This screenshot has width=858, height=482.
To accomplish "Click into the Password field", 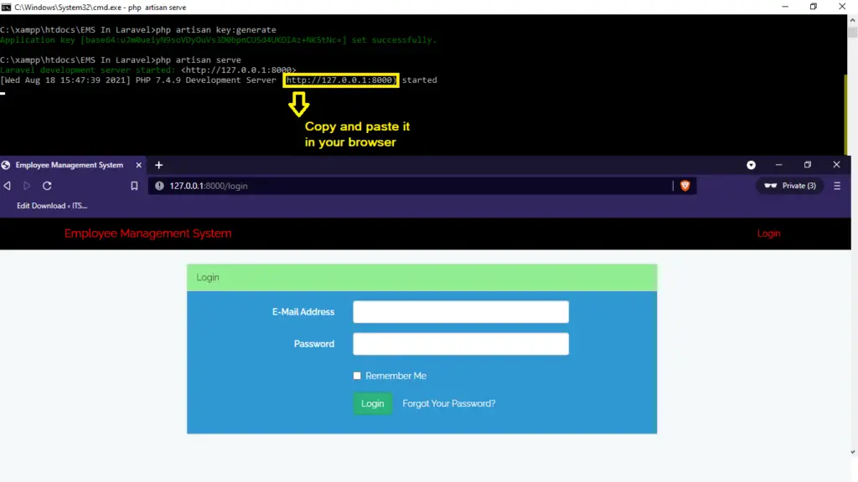I will pos(460,344).
